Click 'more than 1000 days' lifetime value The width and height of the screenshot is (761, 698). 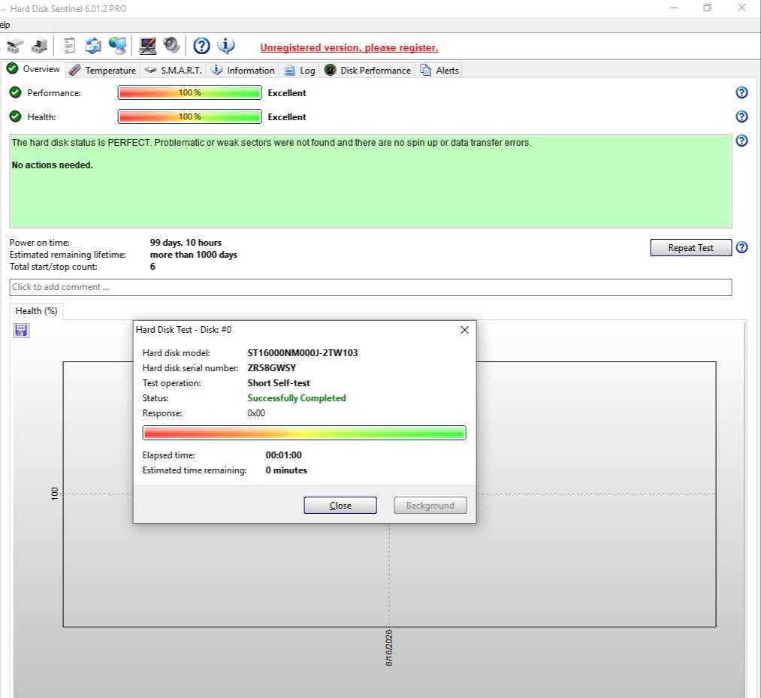tap(193, 255)
